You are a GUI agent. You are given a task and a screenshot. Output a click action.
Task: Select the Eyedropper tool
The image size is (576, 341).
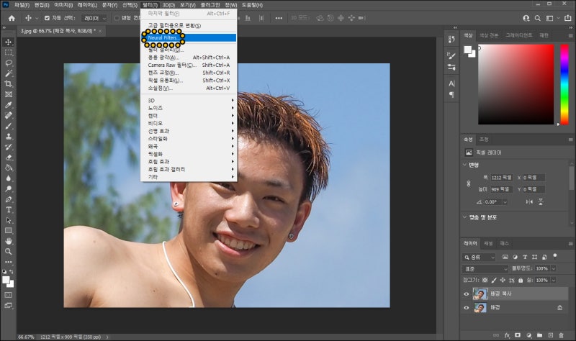9,105
